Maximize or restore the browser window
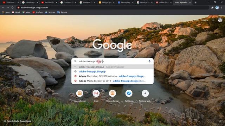This screenshot has height=126, width=225. click(215, 2)
